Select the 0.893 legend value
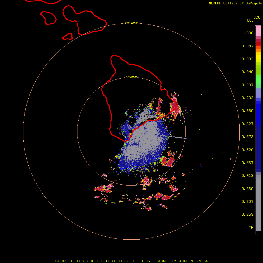The width and height of the screenshot is (263, 263). [x=248, y=59]
